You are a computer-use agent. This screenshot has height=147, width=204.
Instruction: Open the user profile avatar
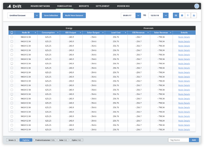pos(197,6)
